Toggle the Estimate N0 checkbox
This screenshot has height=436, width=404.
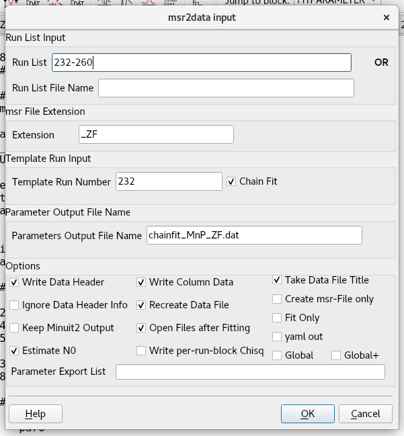(x=15, y=351)
